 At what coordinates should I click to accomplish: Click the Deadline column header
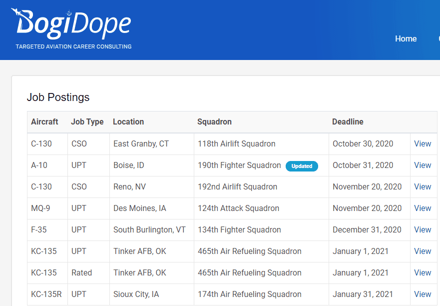click(348, 121)
